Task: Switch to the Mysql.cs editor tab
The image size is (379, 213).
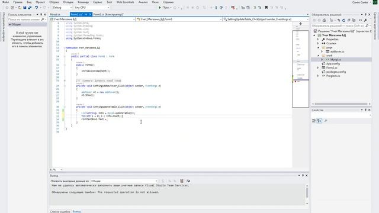Action: point(55,14)
